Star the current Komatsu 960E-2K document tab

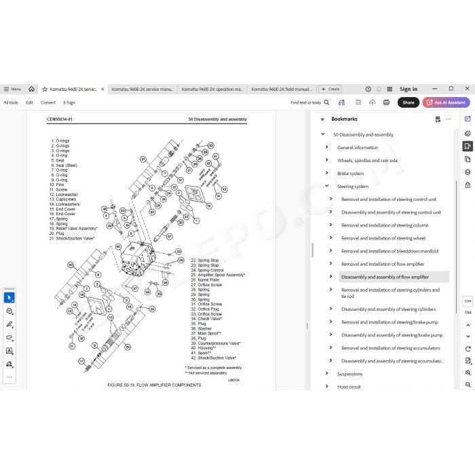point(45,89)
